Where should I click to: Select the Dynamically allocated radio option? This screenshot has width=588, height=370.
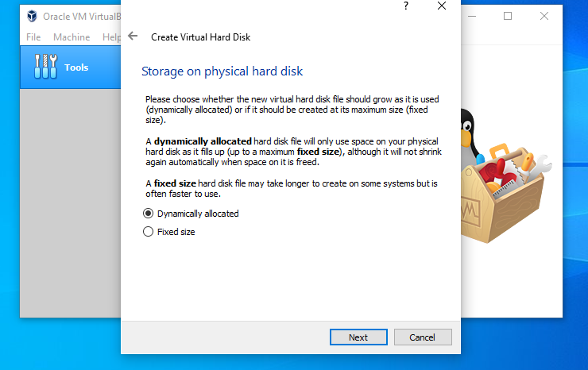[191, 214]
